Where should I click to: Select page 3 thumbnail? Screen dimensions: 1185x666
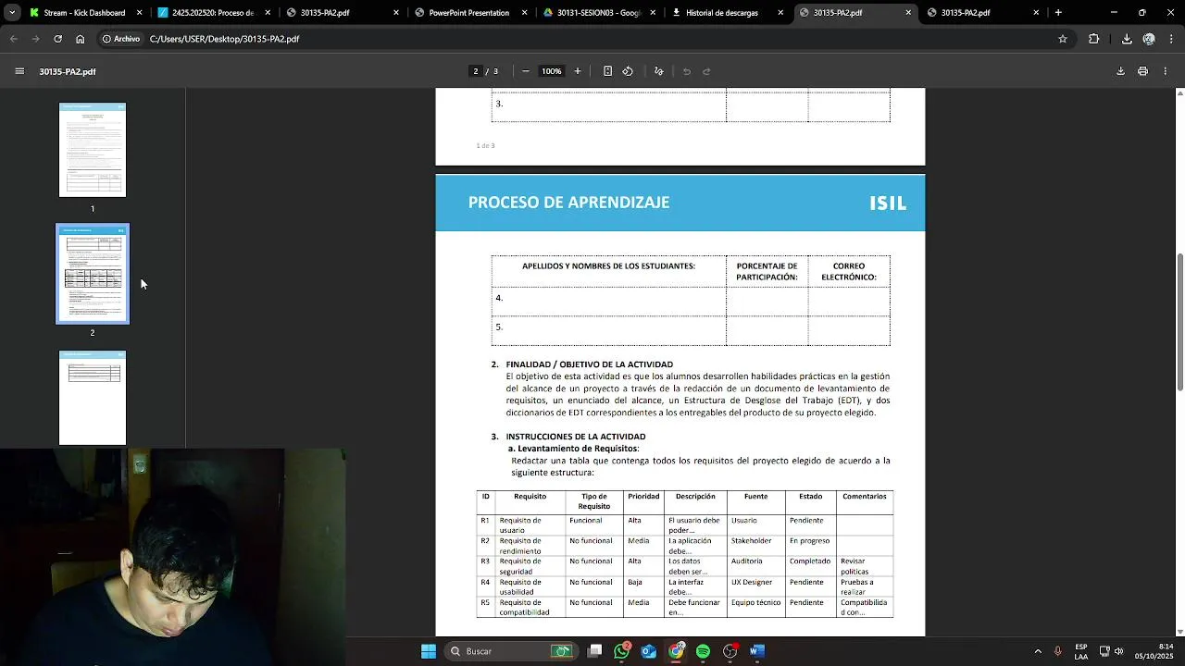tap(93, 398)
